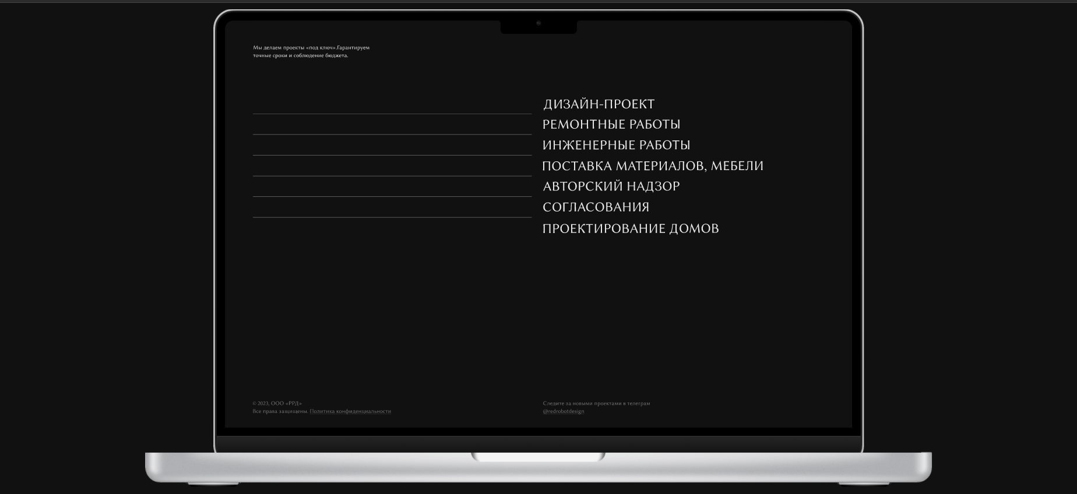
Task: Click the ИНЖЕНЕРНЫЕ РАБОТЫ heading
Action: [x=616, y=145]
